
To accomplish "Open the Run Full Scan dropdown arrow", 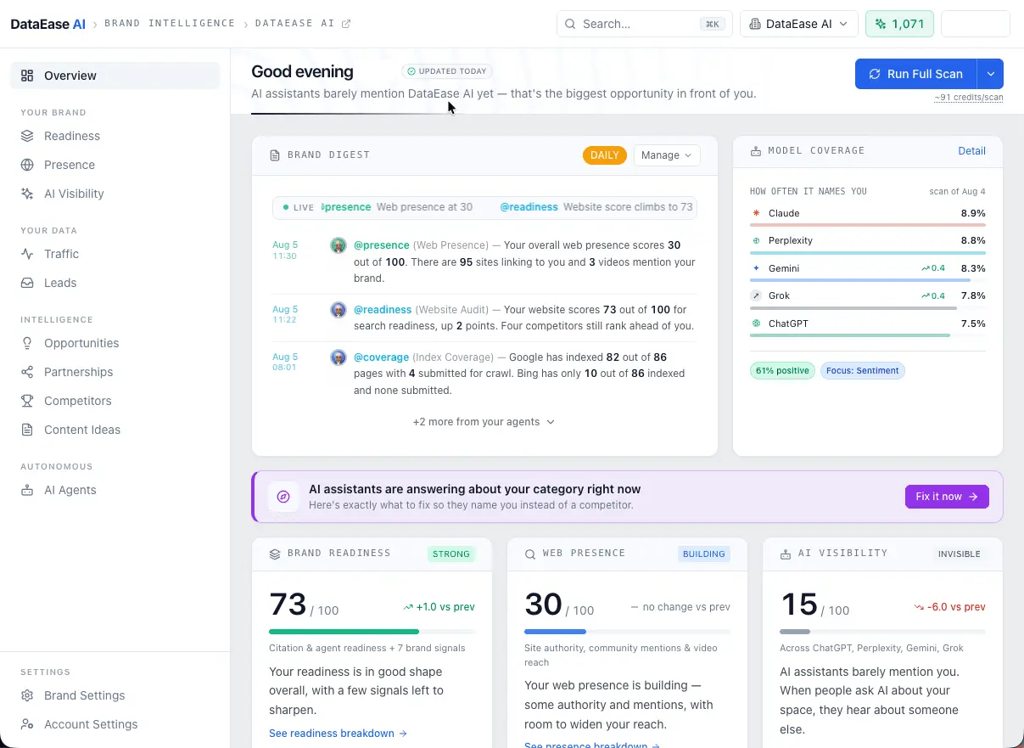I will tap(991, 74).
